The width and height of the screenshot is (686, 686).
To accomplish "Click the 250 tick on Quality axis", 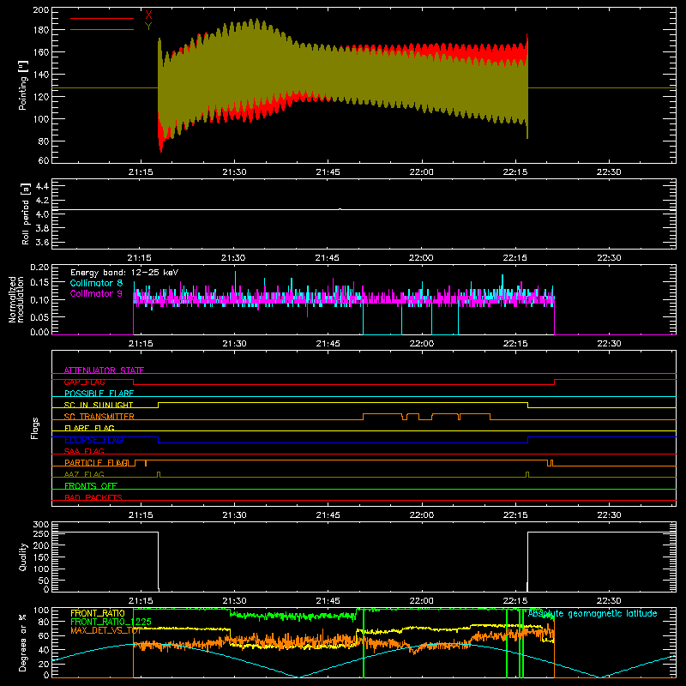I will click(41, 533).
